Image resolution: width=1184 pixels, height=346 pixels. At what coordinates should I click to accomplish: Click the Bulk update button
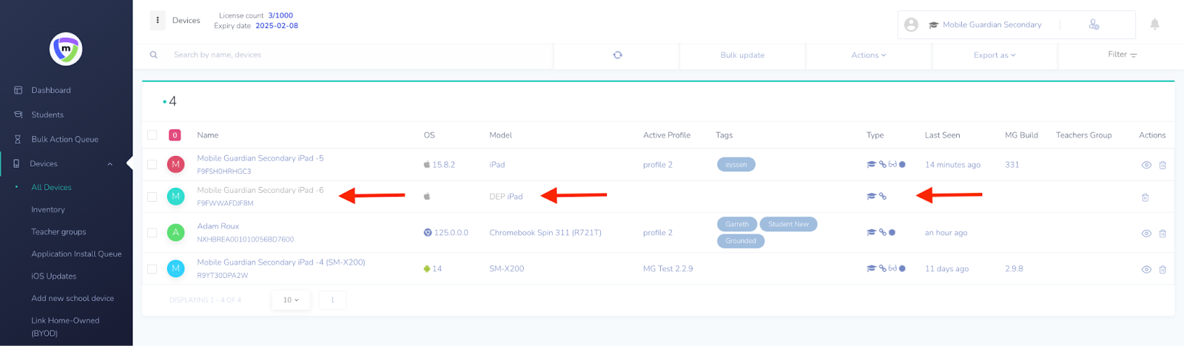tap(742, 55)
